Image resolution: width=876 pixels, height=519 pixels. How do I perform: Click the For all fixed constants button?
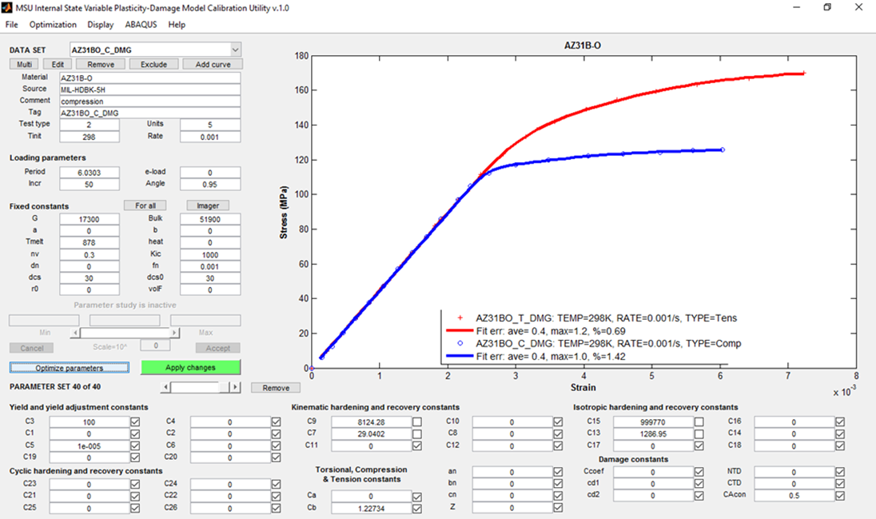click(x=145, y=206)
